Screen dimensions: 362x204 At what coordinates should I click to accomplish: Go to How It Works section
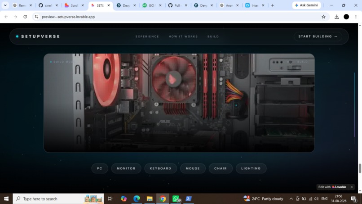click(x=183, y=36)
